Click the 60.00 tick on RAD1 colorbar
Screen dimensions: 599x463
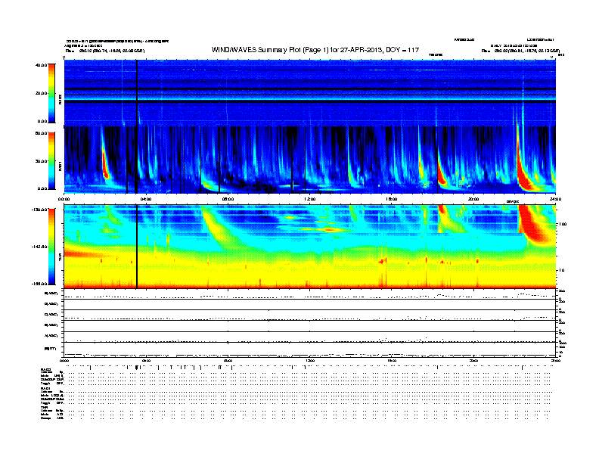click(x=42, y=133)
